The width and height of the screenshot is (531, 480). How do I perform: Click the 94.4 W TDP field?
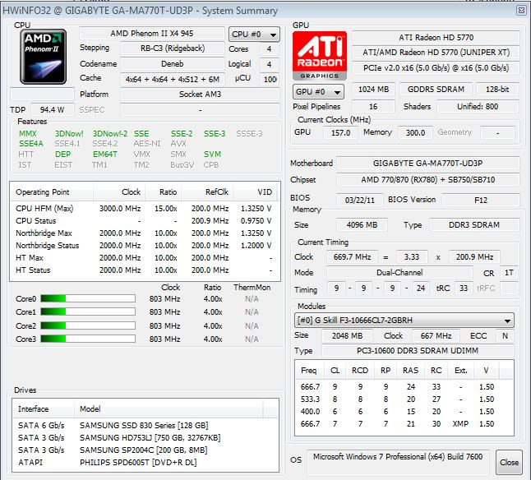point(52,109)
